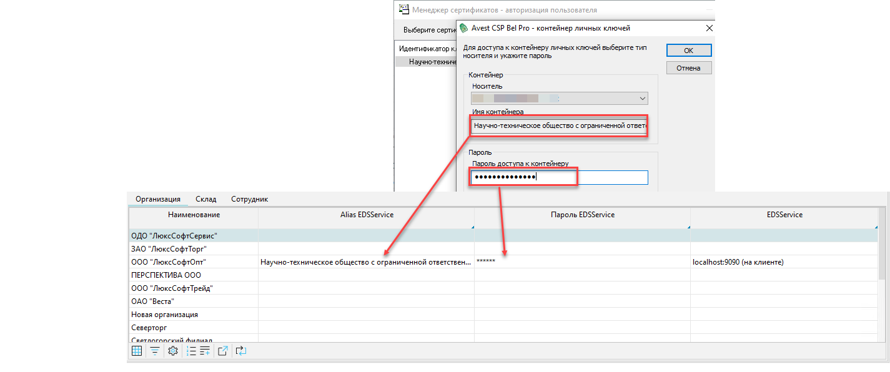Select the Организация tab

[x=158, y=199]
